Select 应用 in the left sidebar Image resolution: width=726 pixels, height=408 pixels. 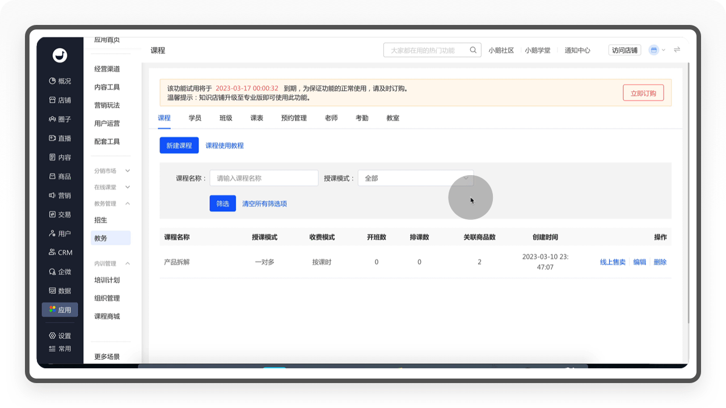(60, 310)
